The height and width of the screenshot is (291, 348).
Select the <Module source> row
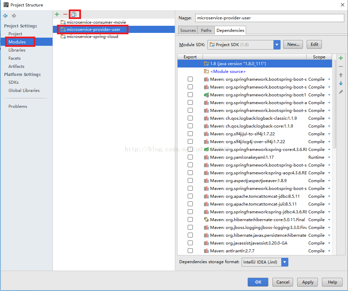pos(255,71)
